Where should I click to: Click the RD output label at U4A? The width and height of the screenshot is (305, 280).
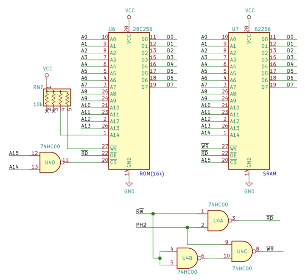[270, 218]
